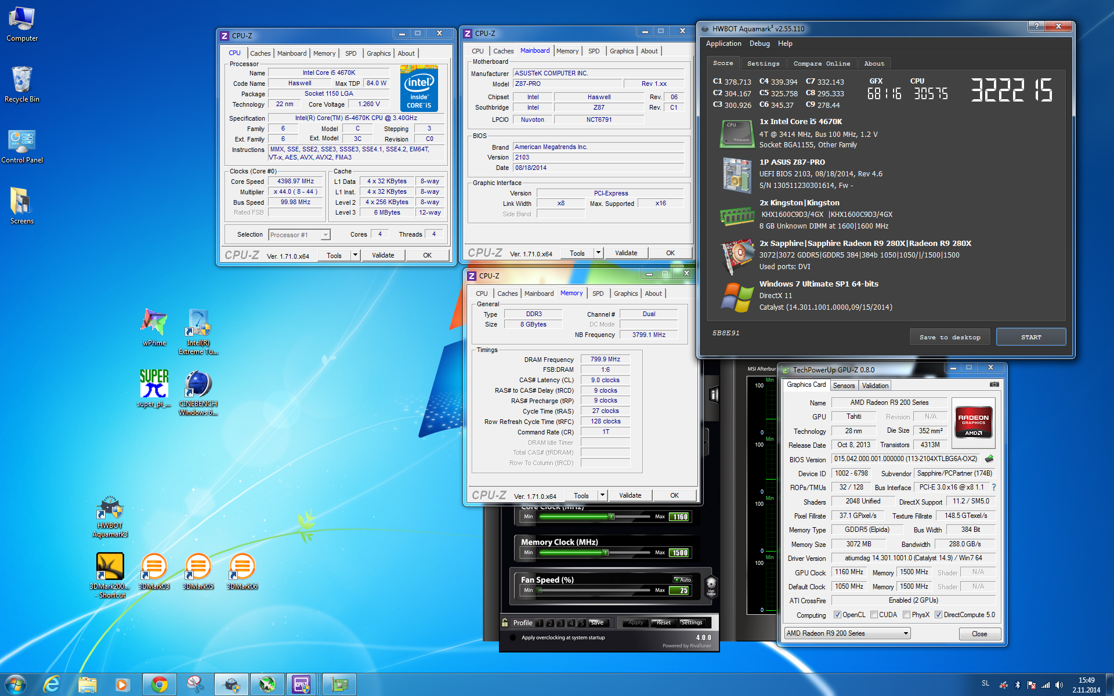The height and width of the screenshot is (696, 1114).
Task: Open Debug menu in HWBOT Aquamark
Action: coord(759,43)
